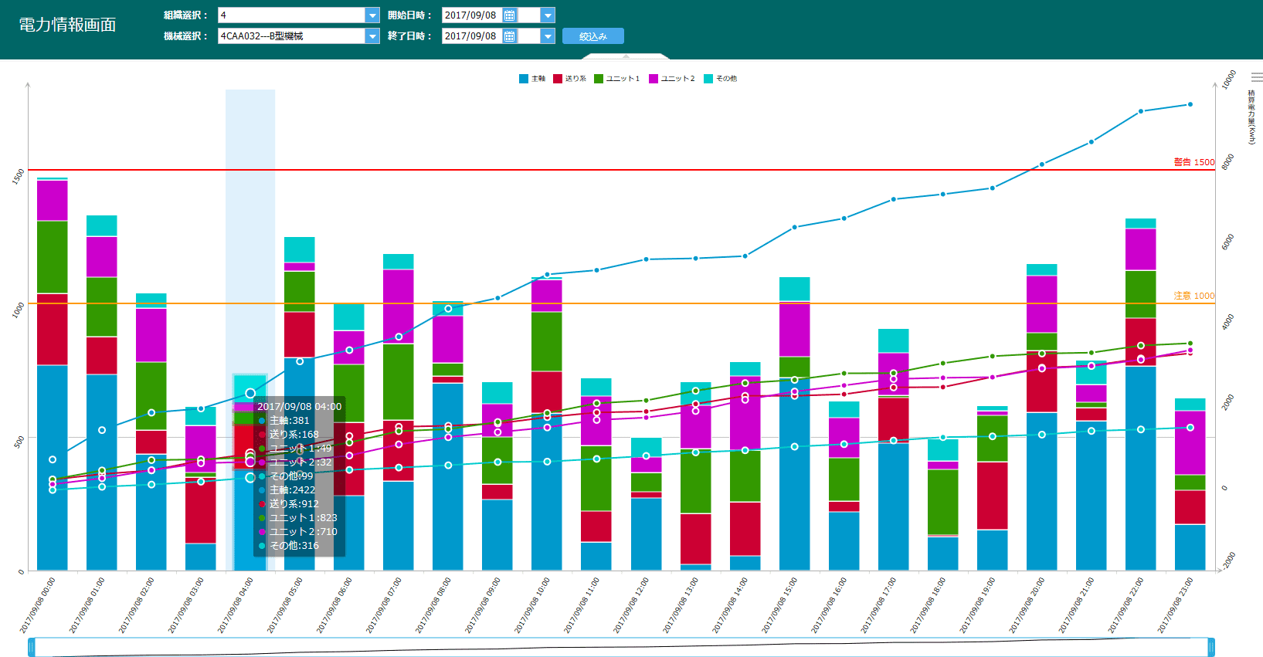Click the cyan cumulative line point at 23:00
This screenshot has height=657, width=1263.
pyautogui.click(x=1190, y=428)
